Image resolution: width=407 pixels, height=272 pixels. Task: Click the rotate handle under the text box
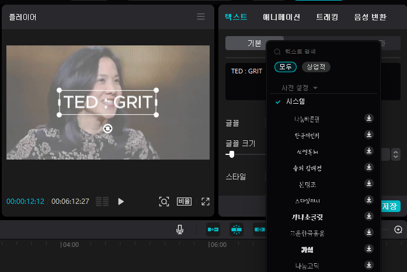(x=107, y=128)
